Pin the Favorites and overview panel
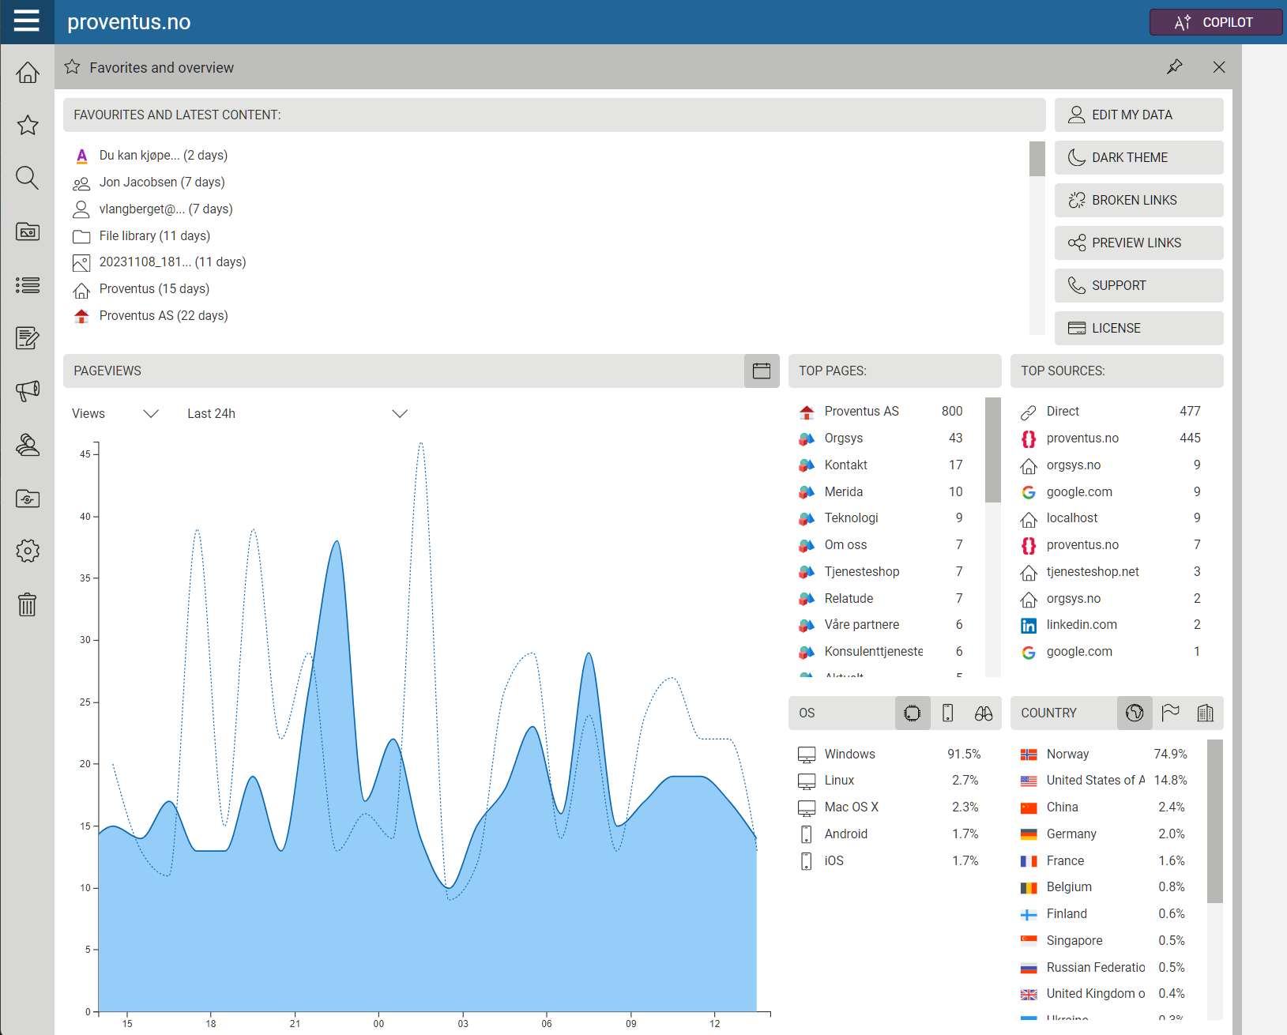 point(1175,67)
